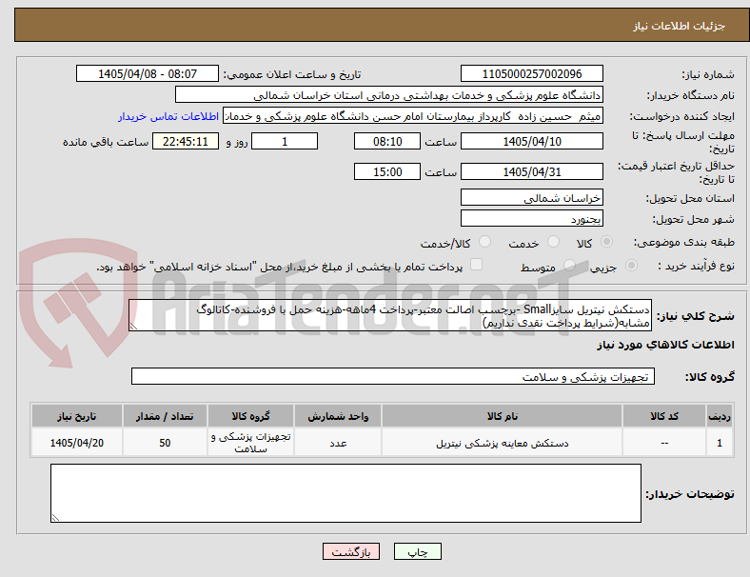750x577 pixels.
Task: Click the general need description textarea
Action: coord(390,316)
